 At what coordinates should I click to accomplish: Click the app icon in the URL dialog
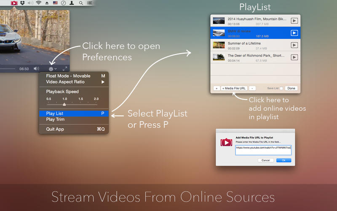coord(226,142)
